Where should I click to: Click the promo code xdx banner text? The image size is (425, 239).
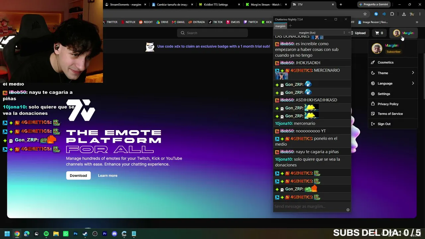tap(213, 46)
